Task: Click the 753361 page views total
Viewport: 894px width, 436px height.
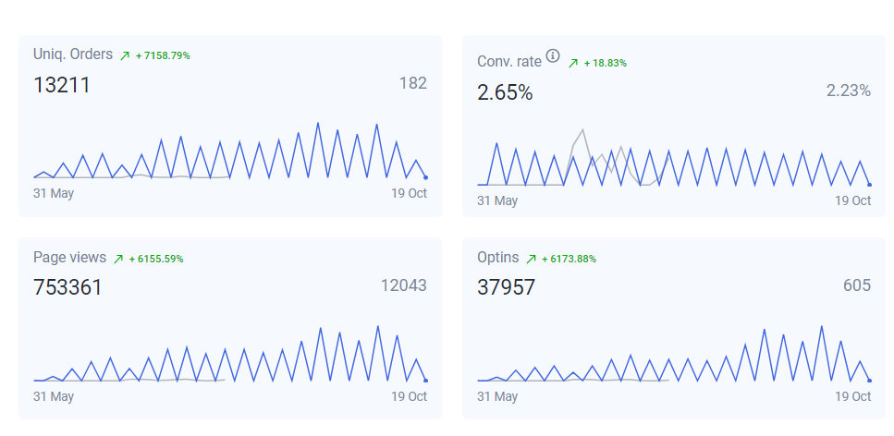Action: 67,287
